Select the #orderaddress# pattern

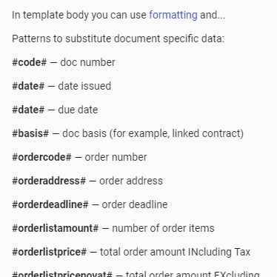[49, 181]
